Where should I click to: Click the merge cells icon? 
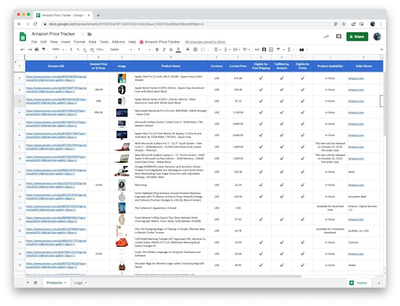[x=203, y=49]
